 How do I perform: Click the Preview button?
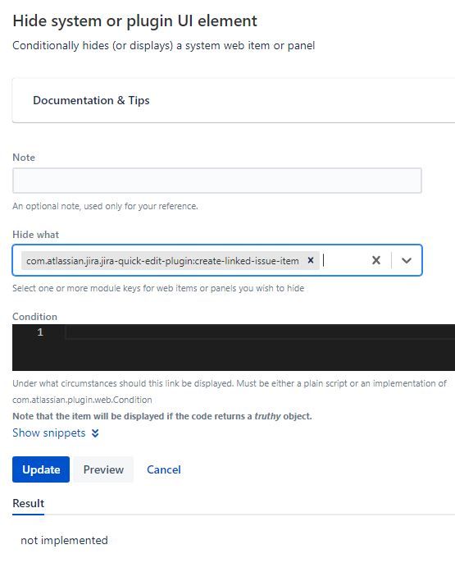coord(103,469)
